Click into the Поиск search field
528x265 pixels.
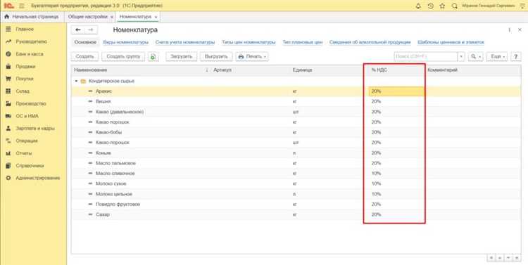(x=426, y=56)
